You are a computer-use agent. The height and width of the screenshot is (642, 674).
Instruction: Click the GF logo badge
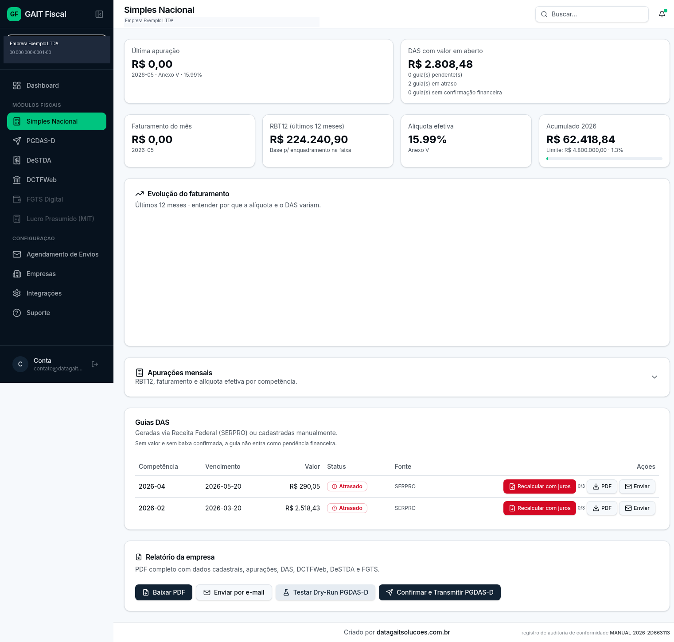[14, 14]
